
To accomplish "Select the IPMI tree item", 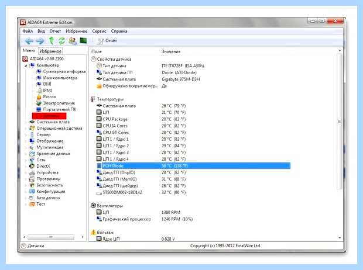I will (47, 91).
